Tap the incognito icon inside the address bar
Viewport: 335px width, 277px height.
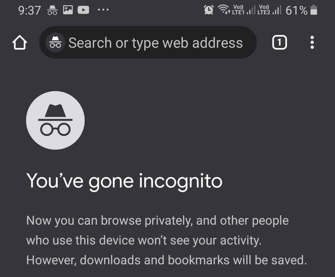point(55,42)
